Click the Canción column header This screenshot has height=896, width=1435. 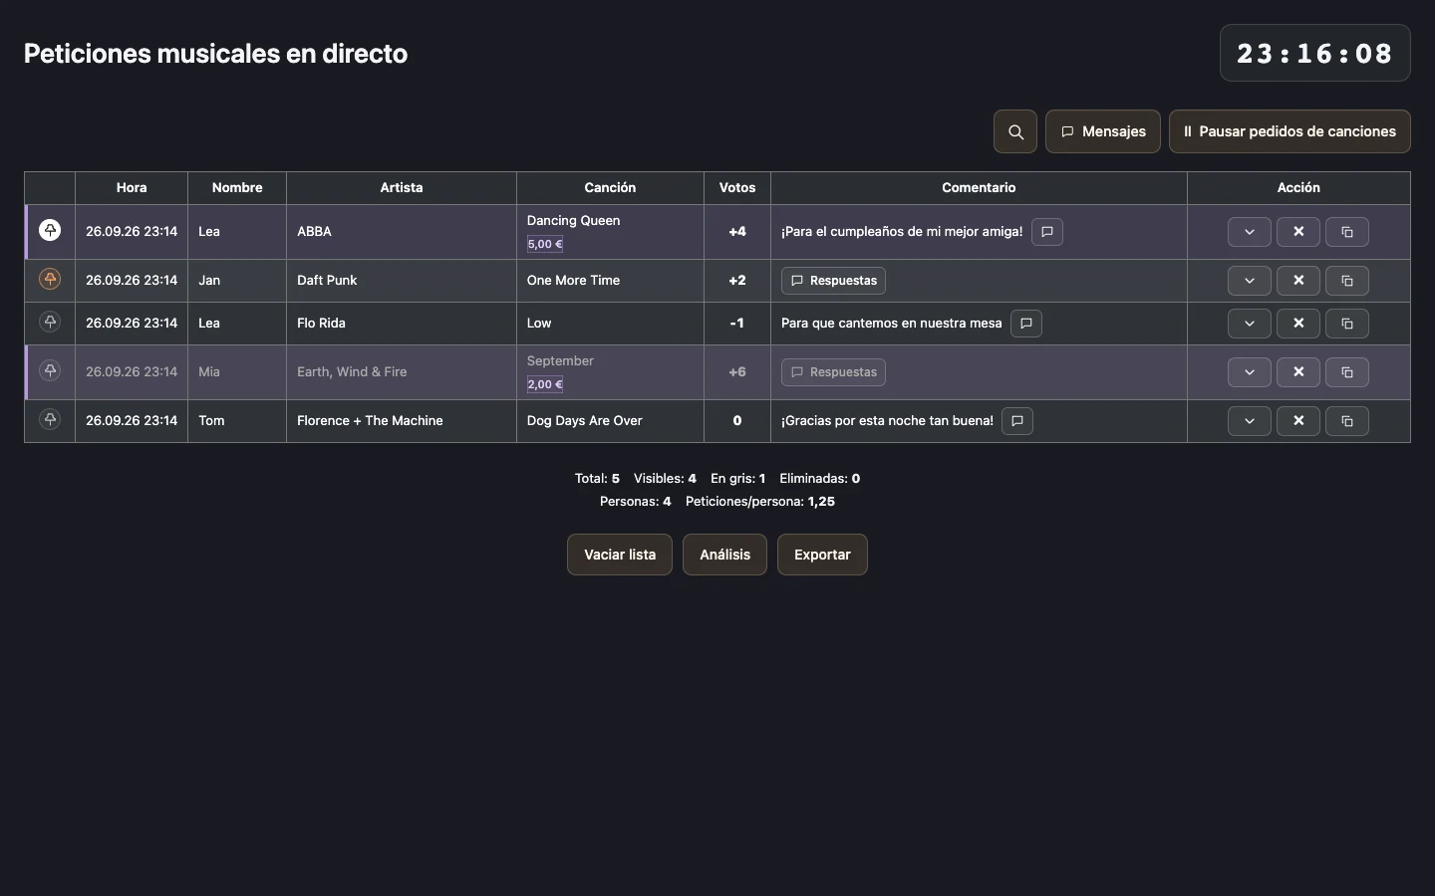coord(610,188)
